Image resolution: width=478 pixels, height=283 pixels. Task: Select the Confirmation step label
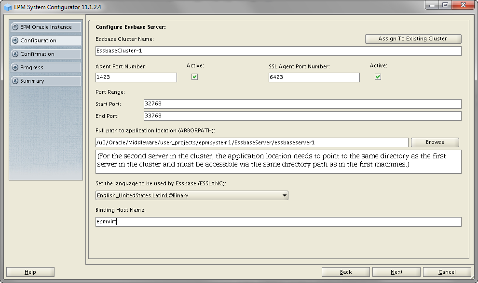pos(37,54)
